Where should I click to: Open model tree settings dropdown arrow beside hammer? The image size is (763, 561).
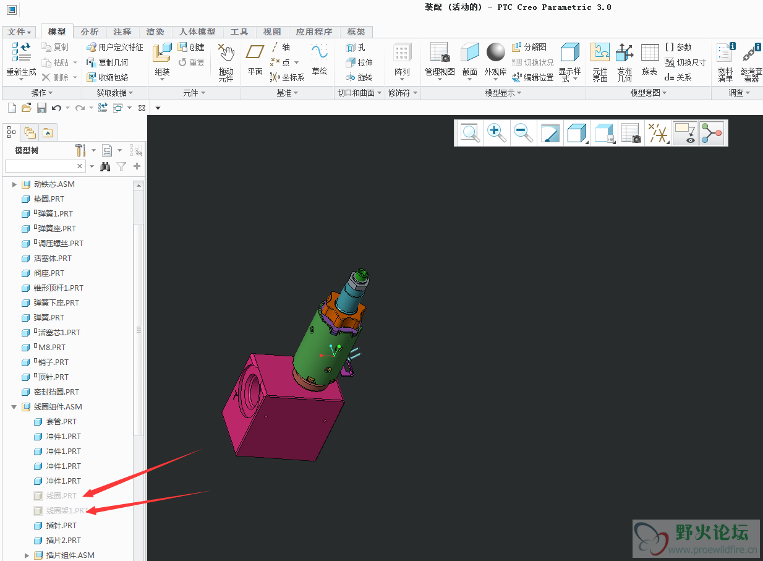coord(93,150)
